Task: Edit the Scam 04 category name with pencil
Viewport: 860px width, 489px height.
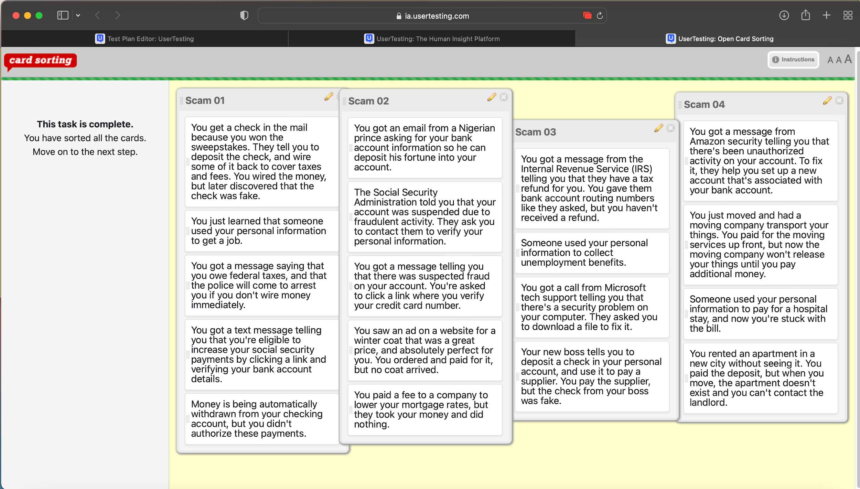Action: click(827, 101)
